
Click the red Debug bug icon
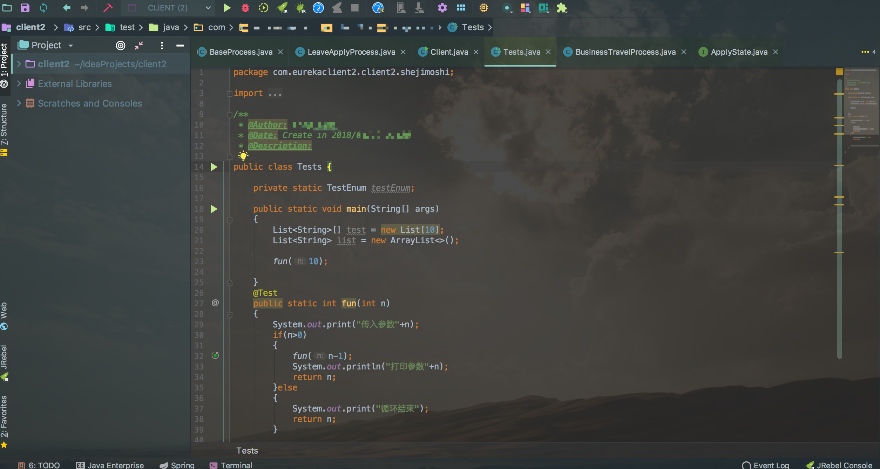point(245,8)
